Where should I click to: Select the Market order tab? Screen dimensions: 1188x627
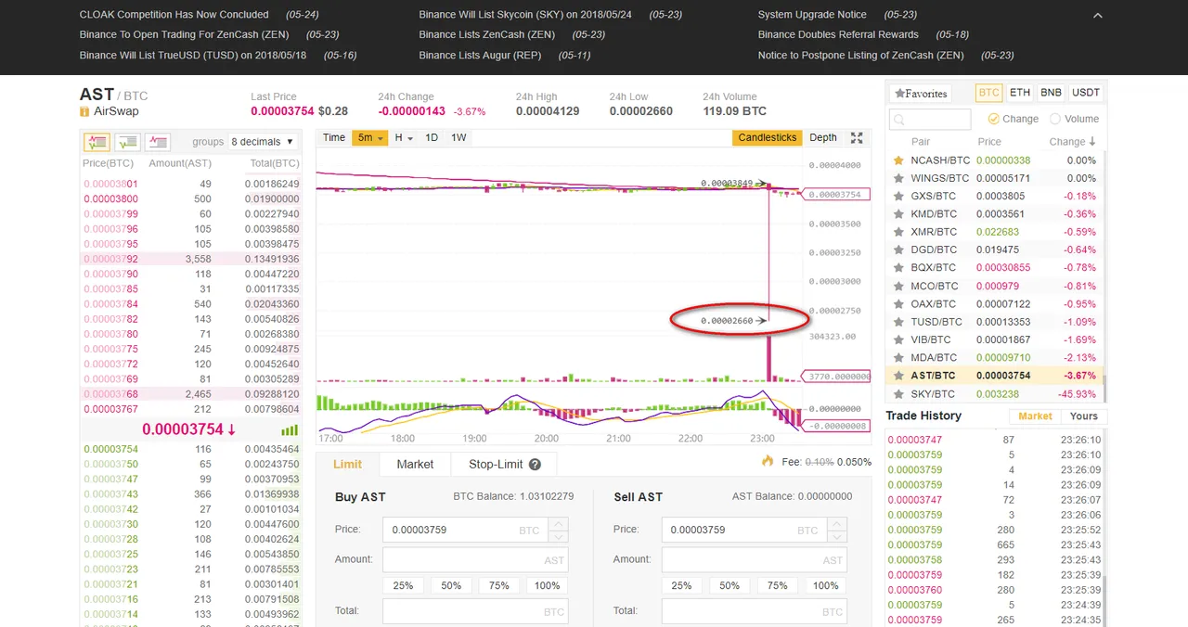point(415,465)
